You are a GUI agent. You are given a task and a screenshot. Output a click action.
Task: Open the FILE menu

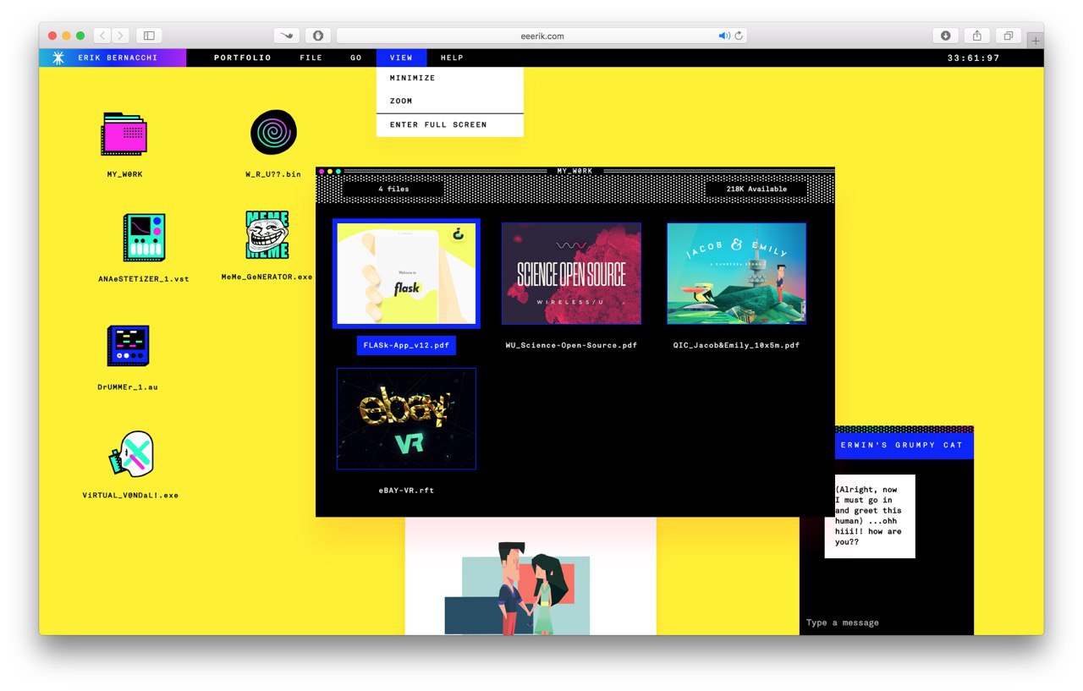point(311,58)
